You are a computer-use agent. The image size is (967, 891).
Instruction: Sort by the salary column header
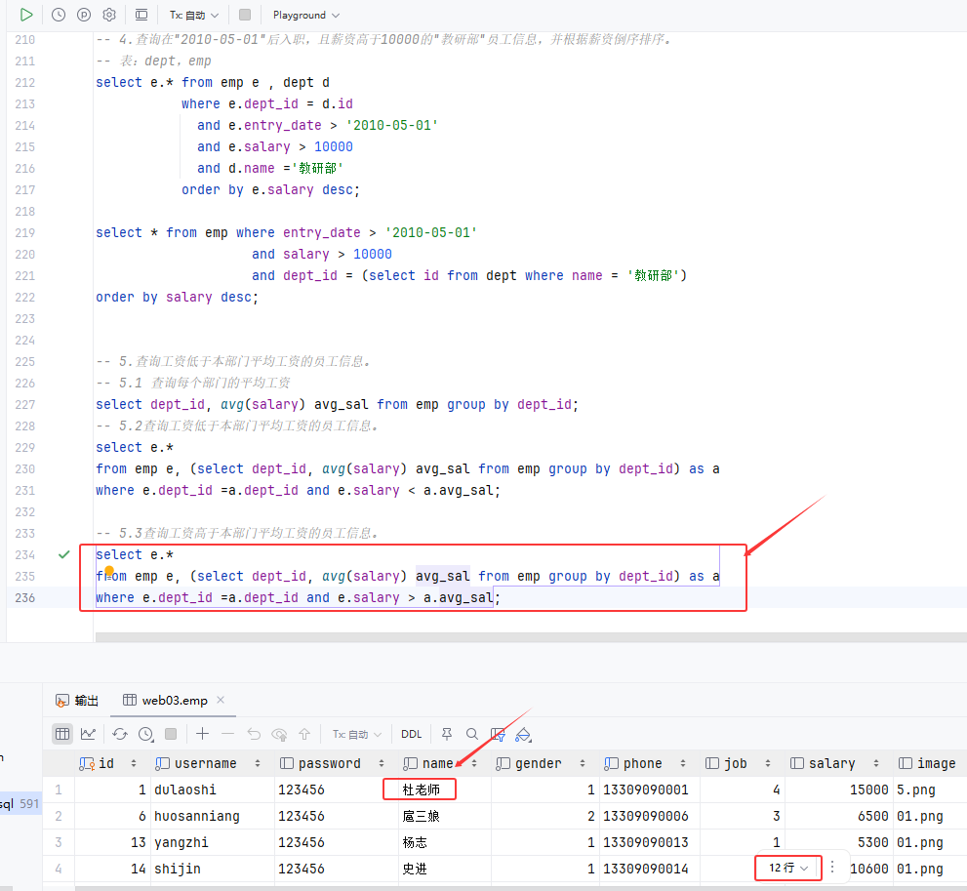coord(831,763)
